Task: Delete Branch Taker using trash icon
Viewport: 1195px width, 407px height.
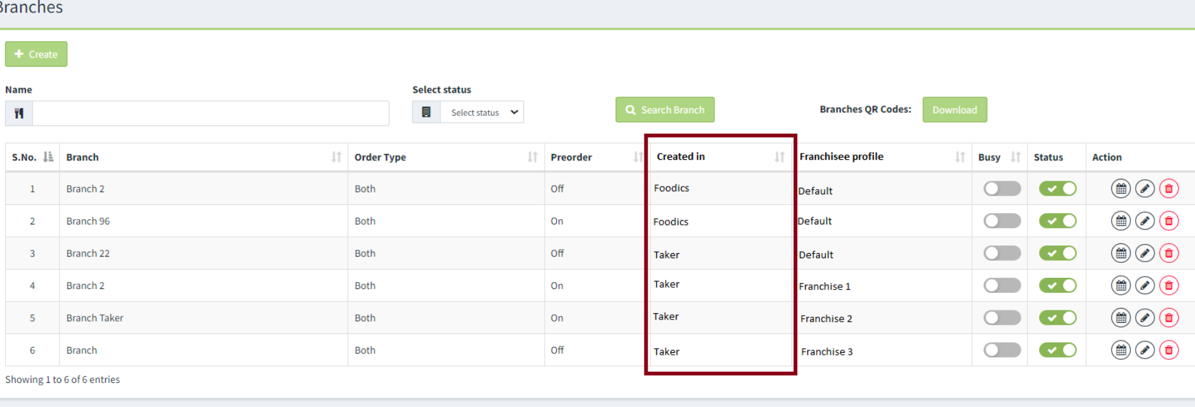Action: pyautogui.click(x=1169, y=318)
